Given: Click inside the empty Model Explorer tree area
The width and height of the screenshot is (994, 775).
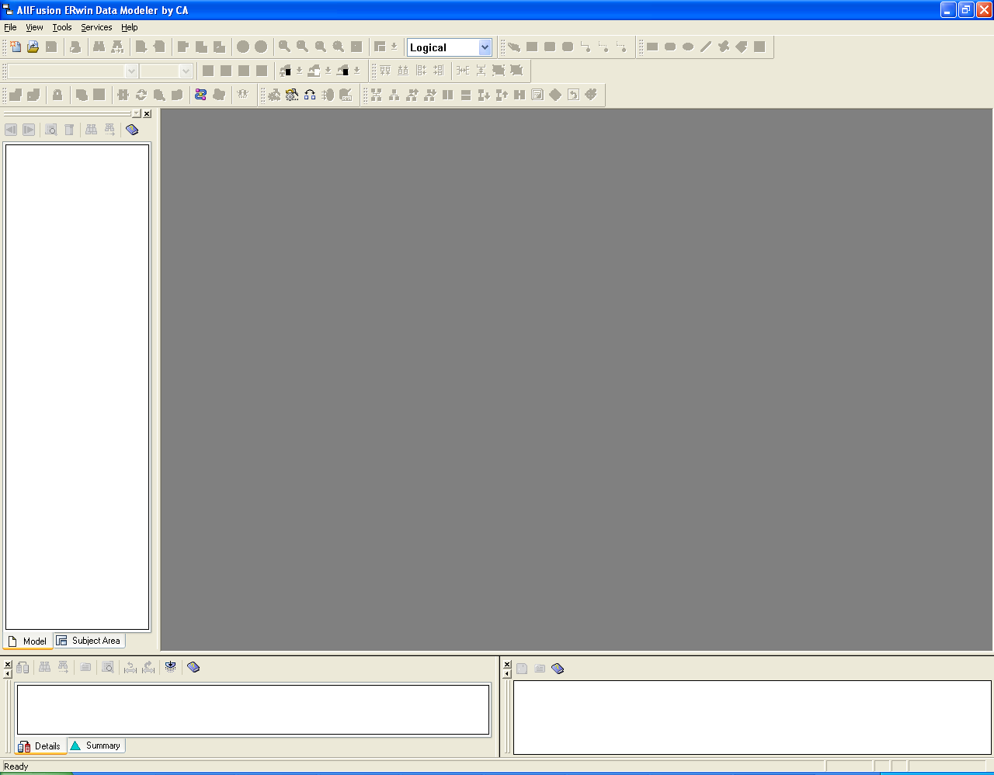Looking at the screenshot, I should pos(77,386).
